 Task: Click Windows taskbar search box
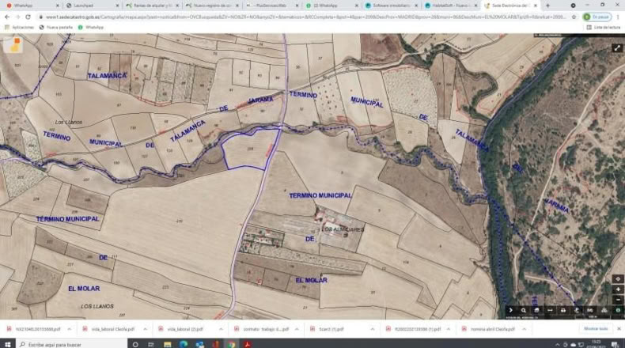[x=72, y=344]
